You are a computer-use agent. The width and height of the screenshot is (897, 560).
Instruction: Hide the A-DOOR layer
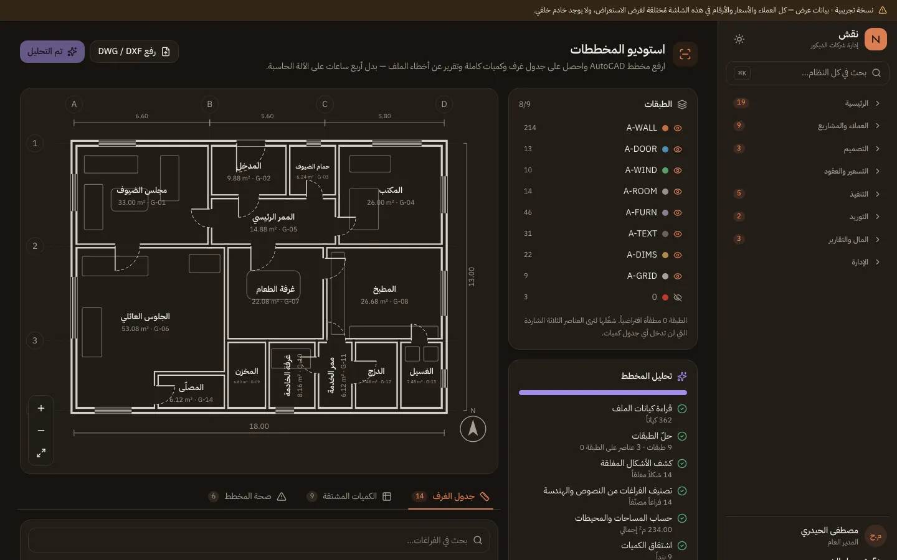point(678,149)
